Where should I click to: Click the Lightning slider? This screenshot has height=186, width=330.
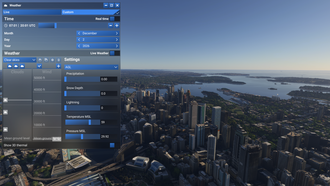pyautogui.click(x=82, y=108)
